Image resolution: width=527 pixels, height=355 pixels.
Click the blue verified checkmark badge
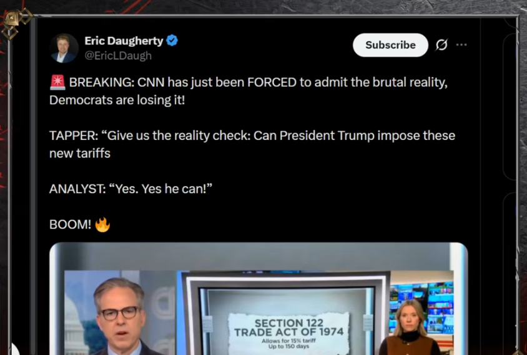coord(172,41)
